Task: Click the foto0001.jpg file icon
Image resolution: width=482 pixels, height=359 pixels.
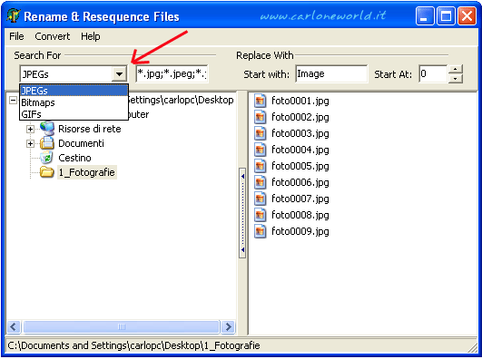Action: [x=260, y=101]
